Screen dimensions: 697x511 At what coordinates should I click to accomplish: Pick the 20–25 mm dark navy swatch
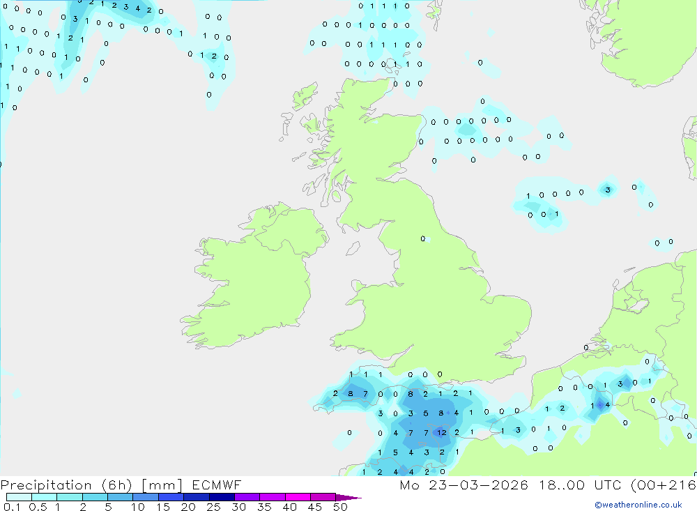pos(197,497)
